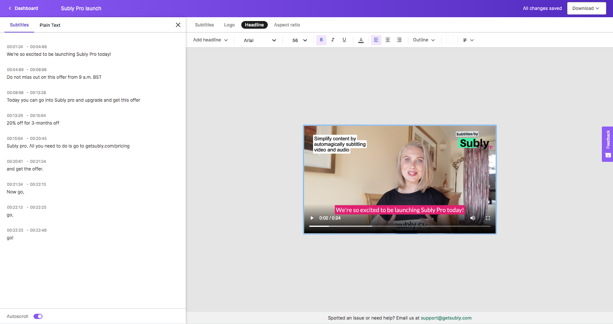
Task: Go back to Dashboard
Action: coord(23,8)
